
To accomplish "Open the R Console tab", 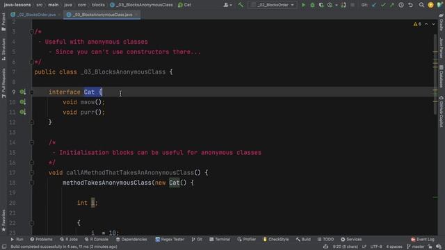I will point(96,240).
